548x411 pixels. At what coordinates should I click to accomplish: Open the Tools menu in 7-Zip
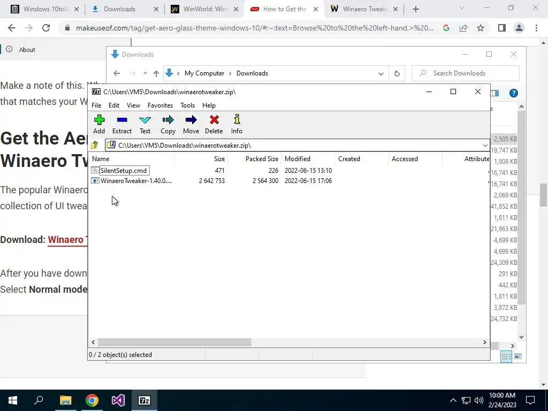pyautogui.click(x=187, y=105)
